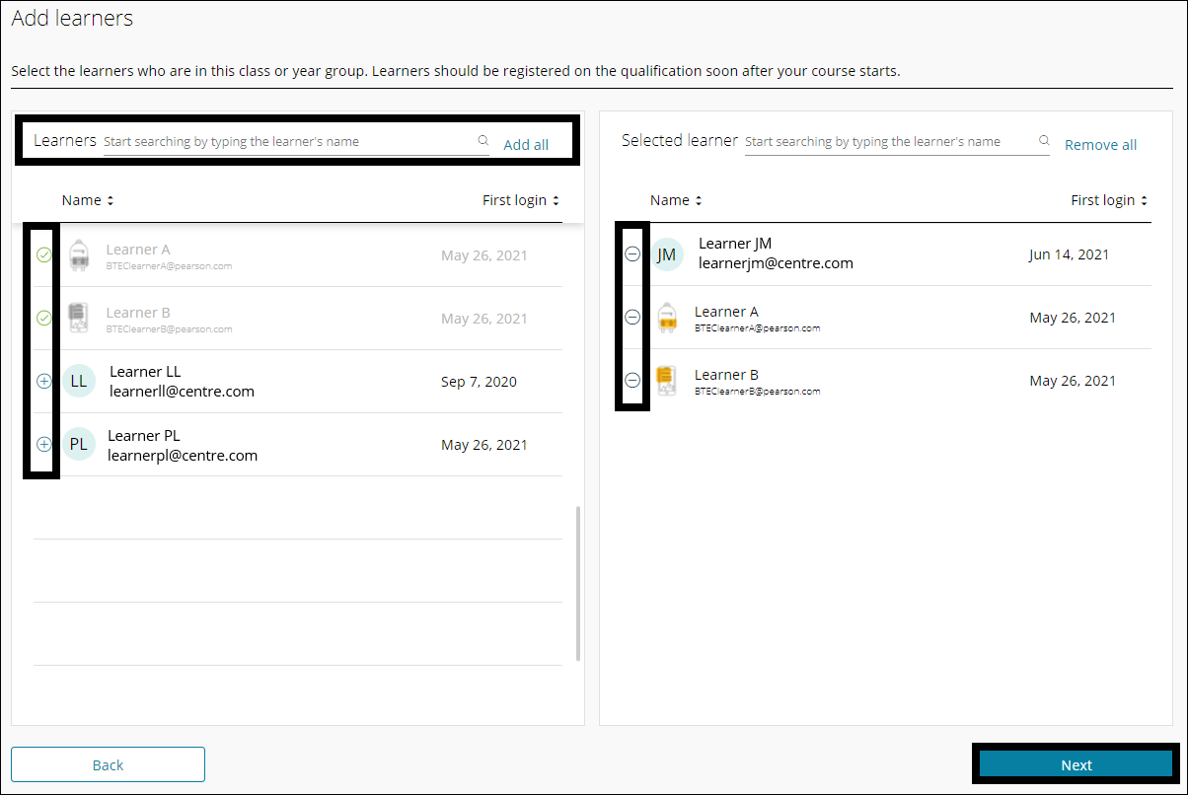Sort Learners list by Name
The width and height of the screenshot is (1188, 795).
pos(88,200)
